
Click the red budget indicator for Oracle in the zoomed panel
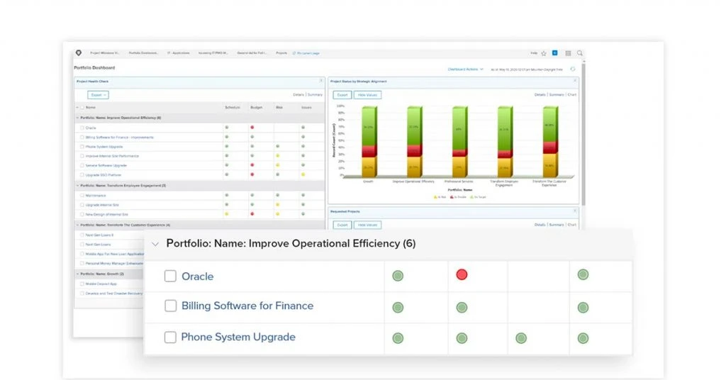(462, 275)
